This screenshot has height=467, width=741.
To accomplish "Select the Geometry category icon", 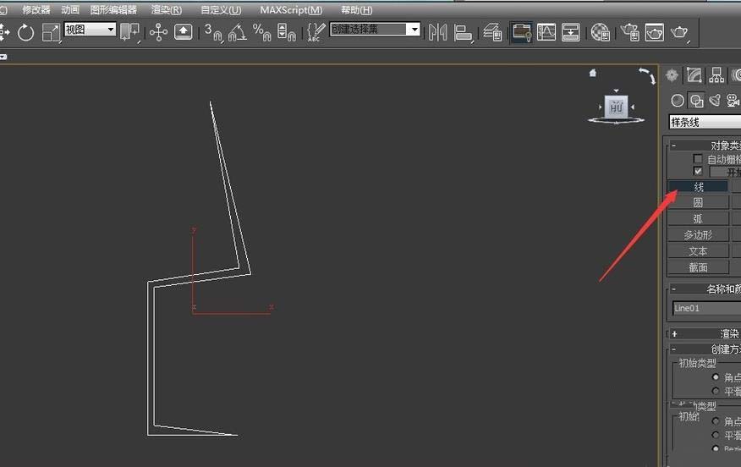I will point(678,100).
